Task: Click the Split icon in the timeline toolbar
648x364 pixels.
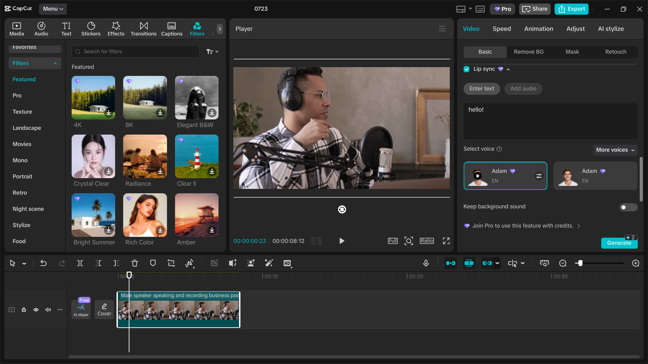Action: point(80,263)
